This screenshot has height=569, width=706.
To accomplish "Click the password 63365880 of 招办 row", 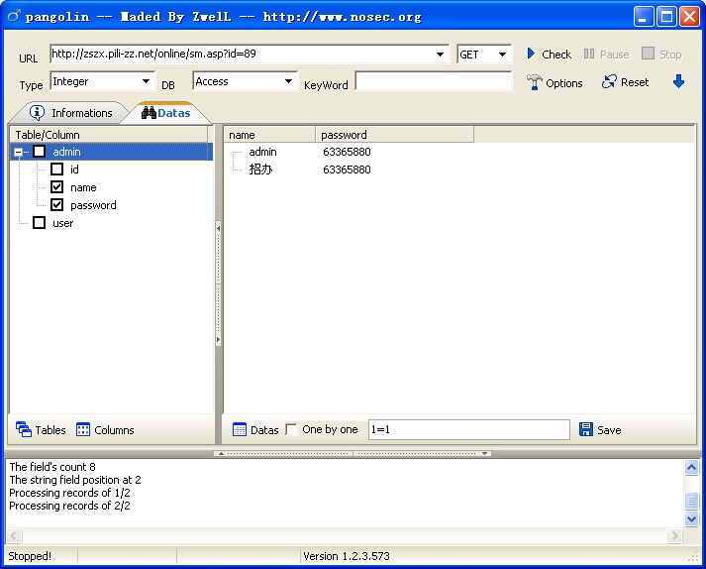I will click(x=347, y=170).
